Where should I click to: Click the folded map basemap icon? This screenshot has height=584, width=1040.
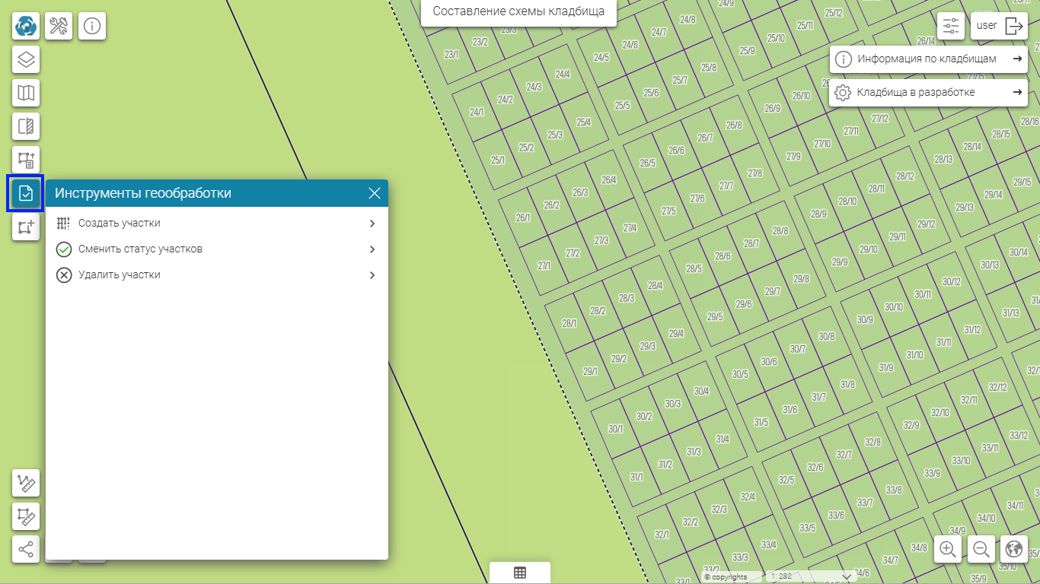click(x=26, y=93)
